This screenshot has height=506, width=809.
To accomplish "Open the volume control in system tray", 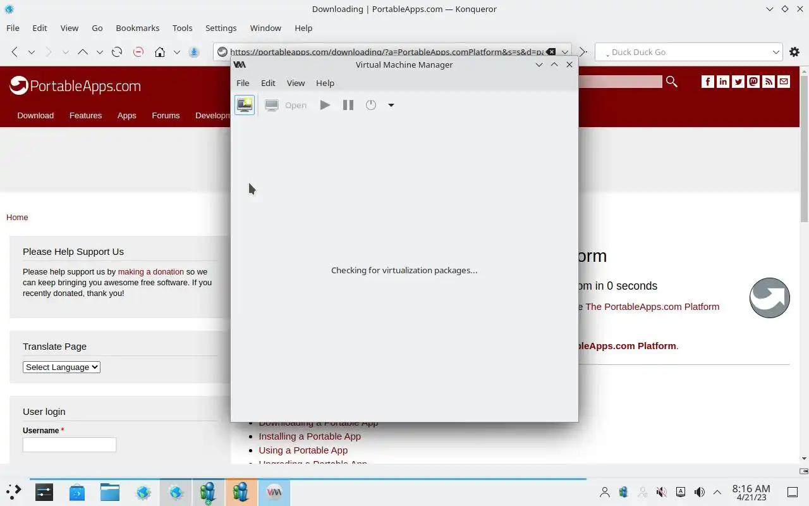I will click(699, 492).
